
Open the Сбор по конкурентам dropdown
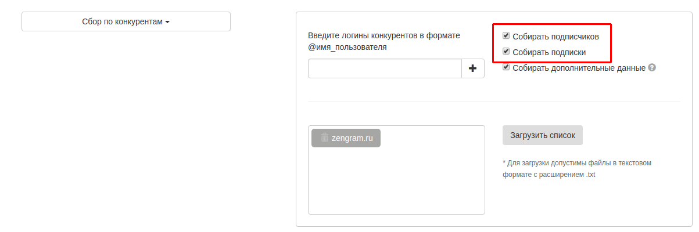pyautogui.click(x=126, y=22)
